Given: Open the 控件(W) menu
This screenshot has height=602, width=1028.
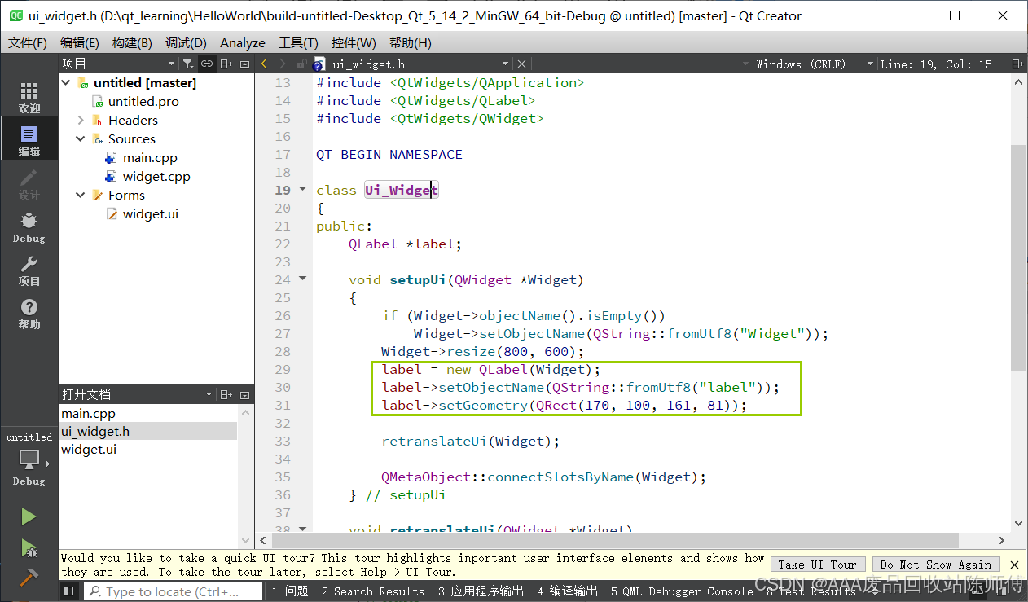Looking at the screenshot, I should point(354,42).
